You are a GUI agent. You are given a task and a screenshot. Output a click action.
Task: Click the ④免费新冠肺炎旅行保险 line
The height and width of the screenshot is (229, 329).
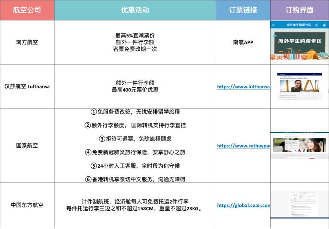(135, 152)
